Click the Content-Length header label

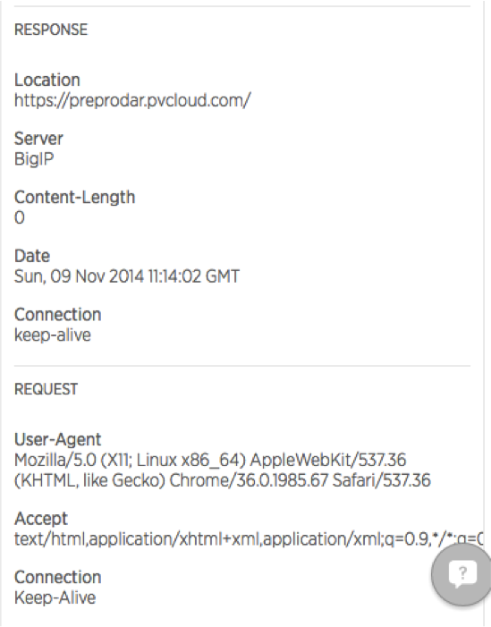pos(75,198)
